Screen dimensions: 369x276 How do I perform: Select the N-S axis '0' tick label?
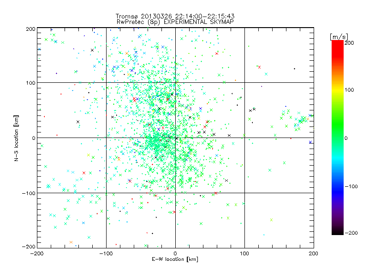click(x=34, y=138)
